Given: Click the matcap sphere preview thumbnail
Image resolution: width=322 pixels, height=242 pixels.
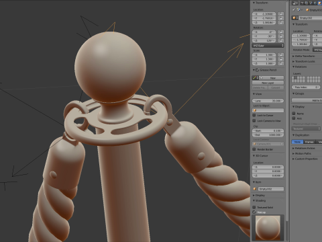Looking at the screenshot, I should point(268,228).
